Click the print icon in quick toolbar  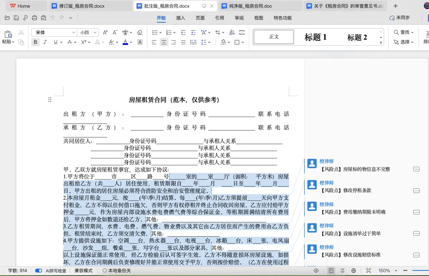(x=34, y=18)
